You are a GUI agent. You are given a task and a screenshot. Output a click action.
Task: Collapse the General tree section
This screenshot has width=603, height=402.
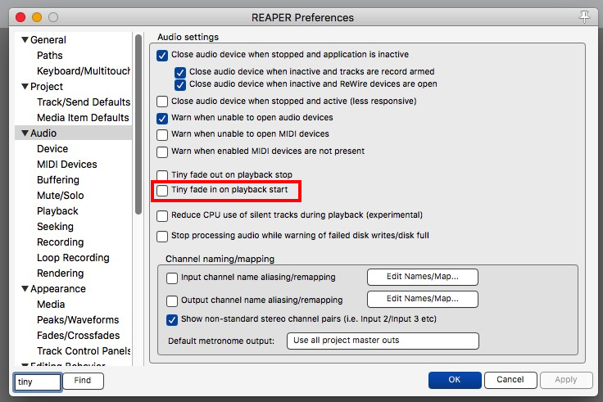pyautogui.click(x=25, y=39)
